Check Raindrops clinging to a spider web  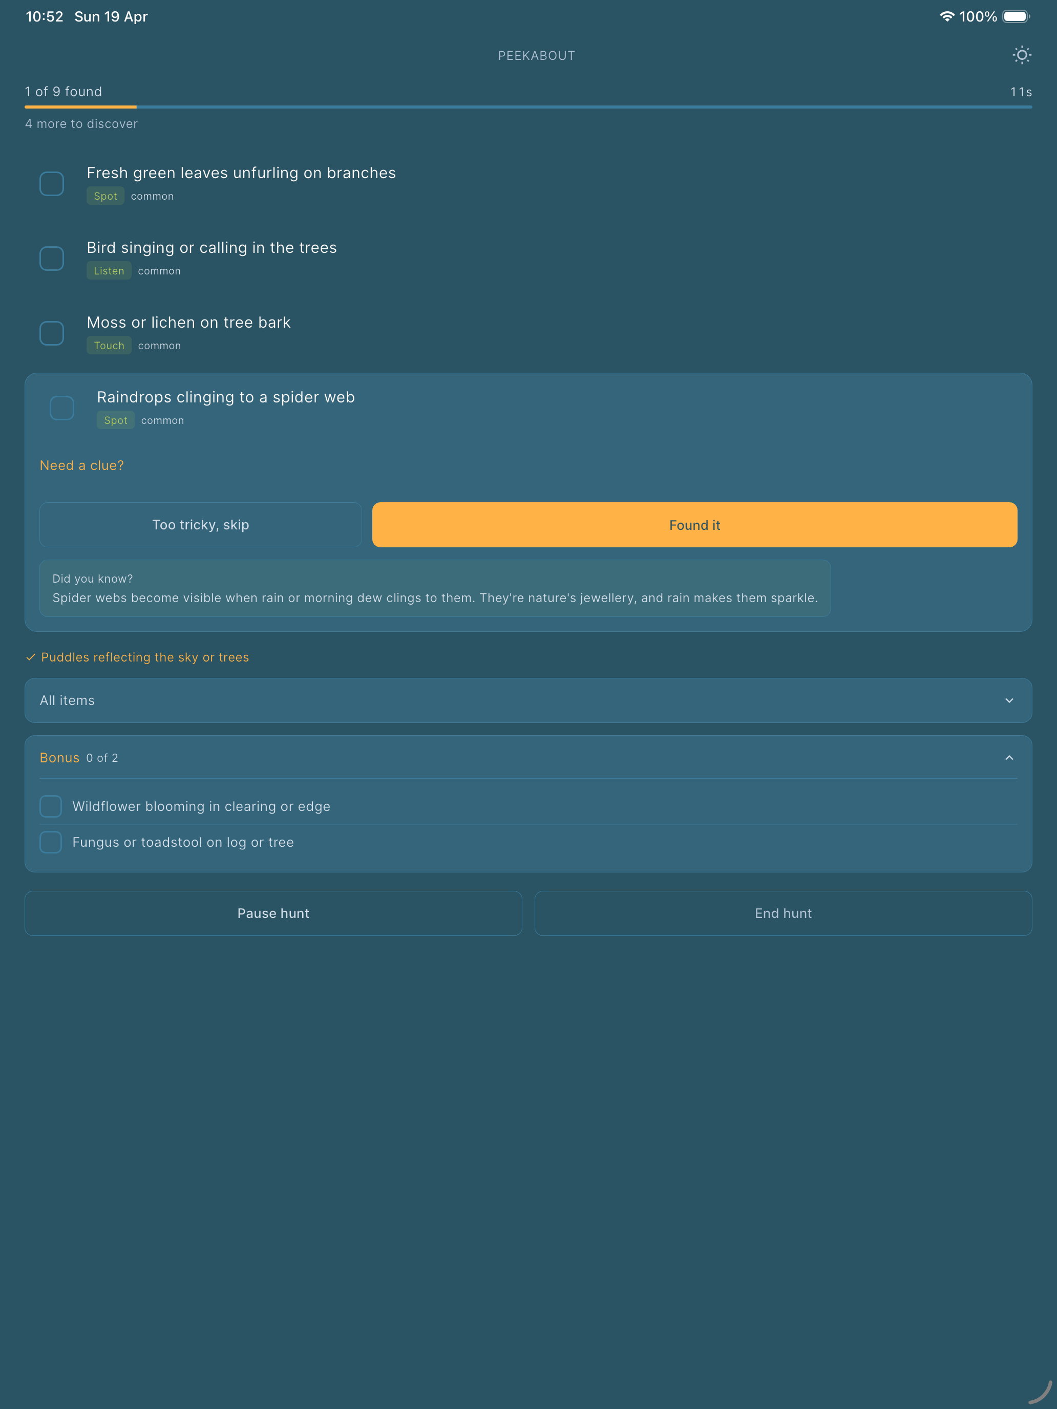(x=62, y=408)
